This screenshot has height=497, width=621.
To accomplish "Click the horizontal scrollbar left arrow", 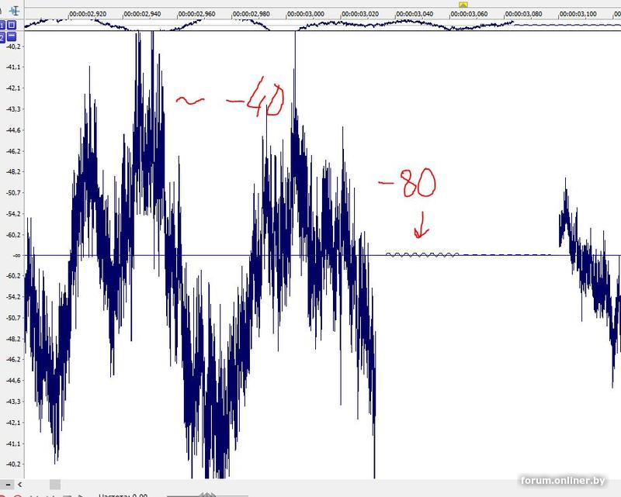I will pyautogui.click(x=20, y=485).
